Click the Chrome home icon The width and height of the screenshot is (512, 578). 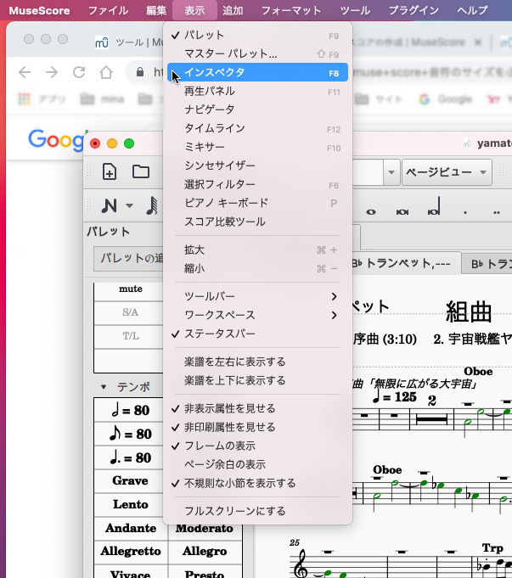tap(106, 72)
